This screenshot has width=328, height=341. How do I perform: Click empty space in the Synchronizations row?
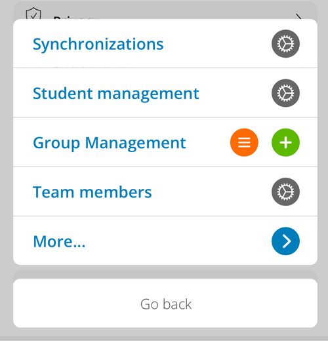[216, 44]
